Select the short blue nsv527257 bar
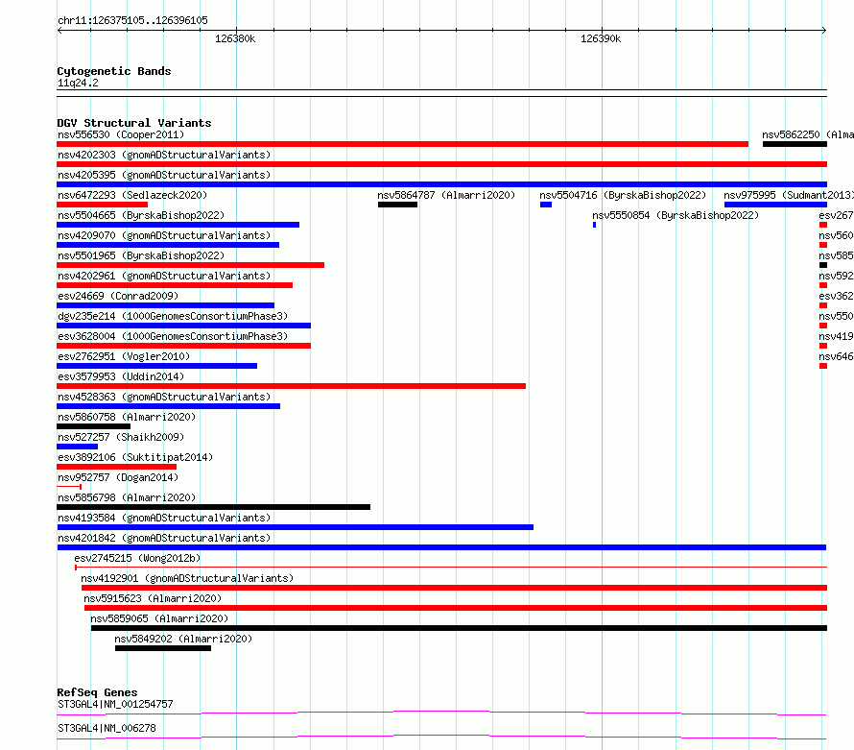Image resolution: width=854 pixels, height=750 pixels. (x=78, y=447)
